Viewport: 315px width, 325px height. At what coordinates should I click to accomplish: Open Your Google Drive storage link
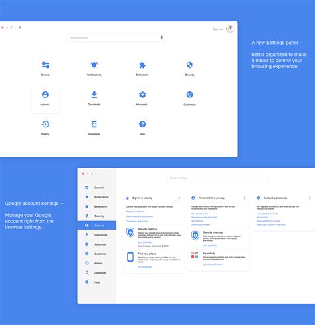coord(268,221)
